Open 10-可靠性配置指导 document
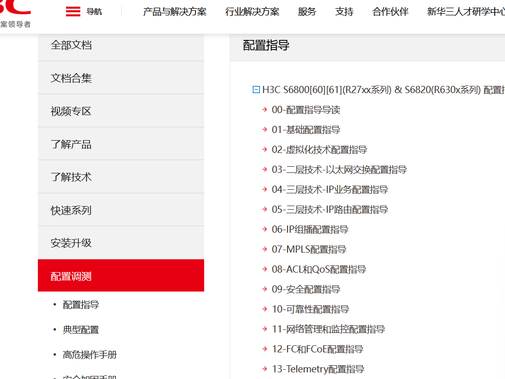The image size is (505, 379). pyautogui.click(x=311, y=309)
